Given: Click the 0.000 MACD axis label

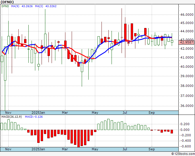Looking at the screenshot, I should pos(185,130).
